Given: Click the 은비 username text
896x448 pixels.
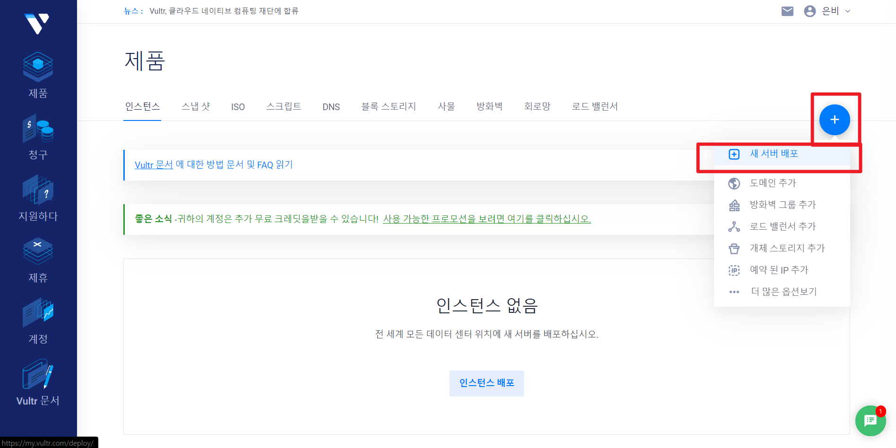Looking at the screenshot, I should 830,11.
